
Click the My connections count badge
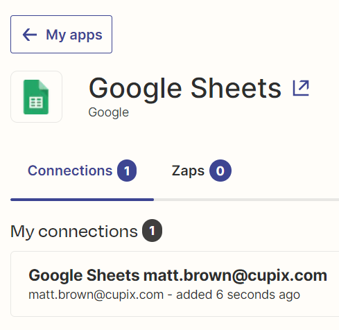(x=152, y=230)
